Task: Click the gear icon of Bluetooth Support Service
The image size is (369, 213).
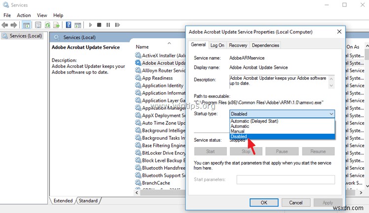Action: click(x=138, y=175)
